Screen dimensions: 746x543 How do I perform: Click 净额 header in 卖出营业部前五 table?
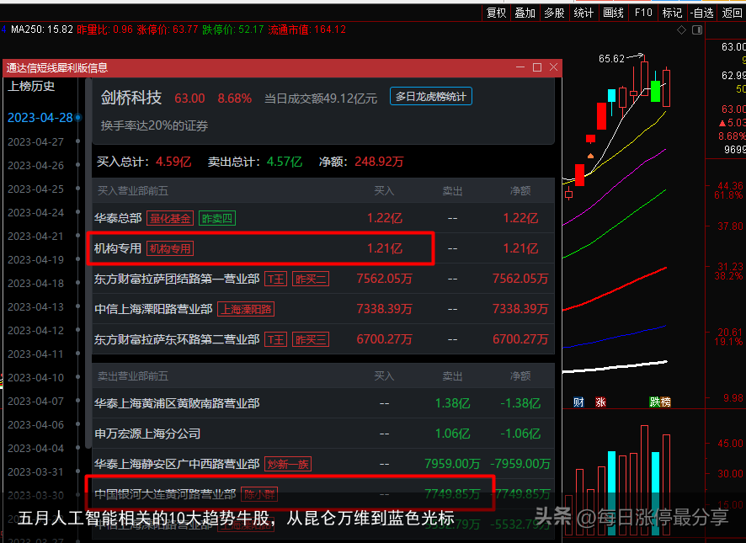(x=520, y=376)
